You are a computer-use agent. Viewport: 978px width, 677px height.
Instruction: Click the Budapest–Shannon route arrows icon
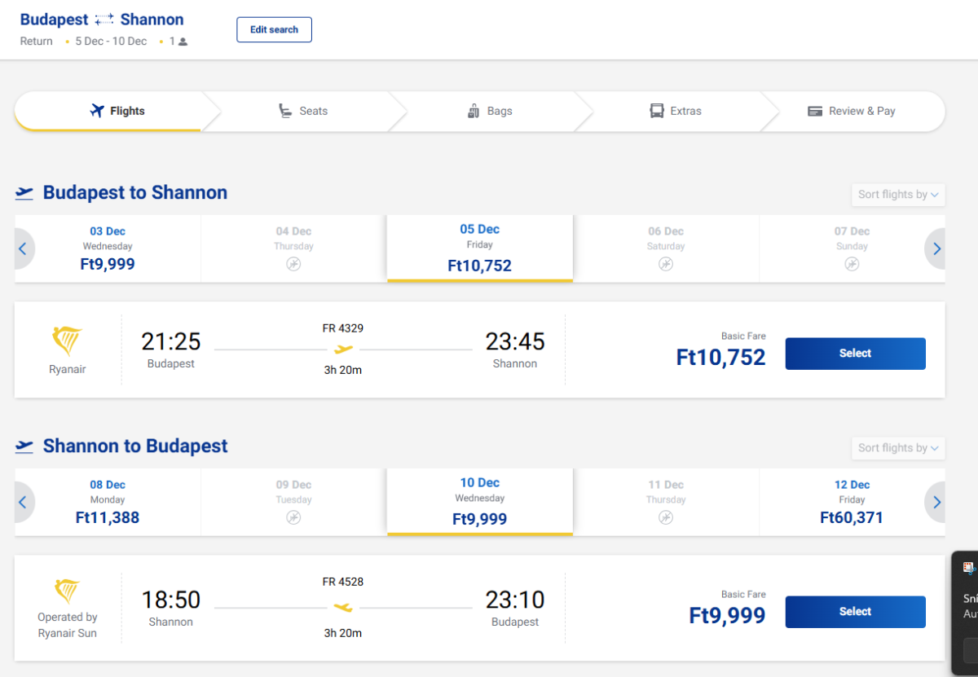click(104, 20)
